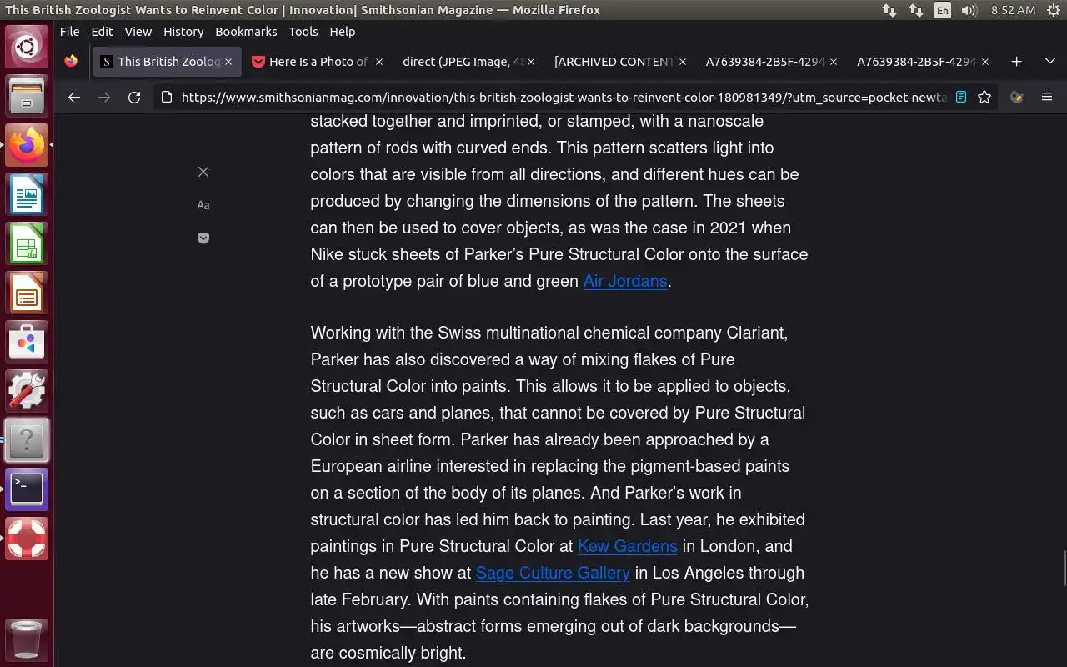Open the Help menu

pos(343,32)
